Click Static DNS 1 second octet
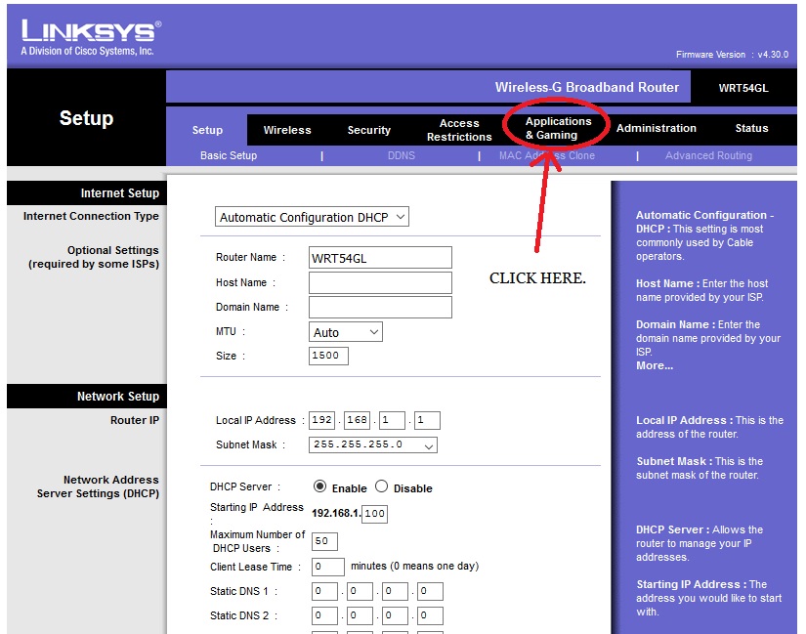 [x=360, y=591]
